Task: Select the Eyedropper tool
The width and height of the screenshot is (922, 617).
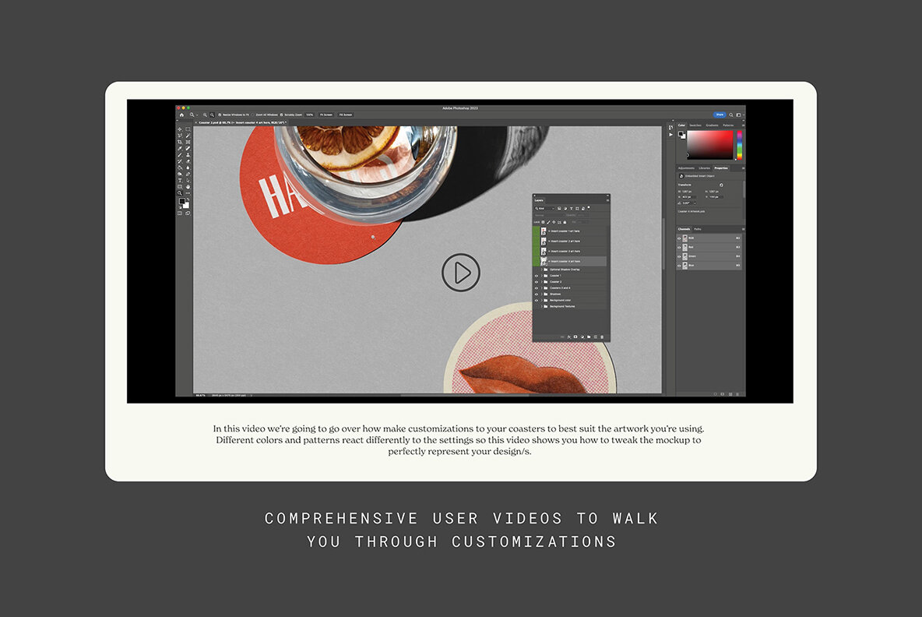Action: tap(180, 148)
